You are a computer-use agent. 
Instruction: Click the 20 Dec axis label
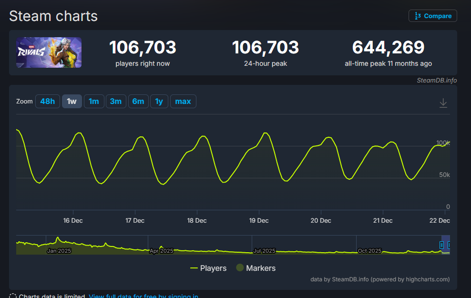coord(321,220)
